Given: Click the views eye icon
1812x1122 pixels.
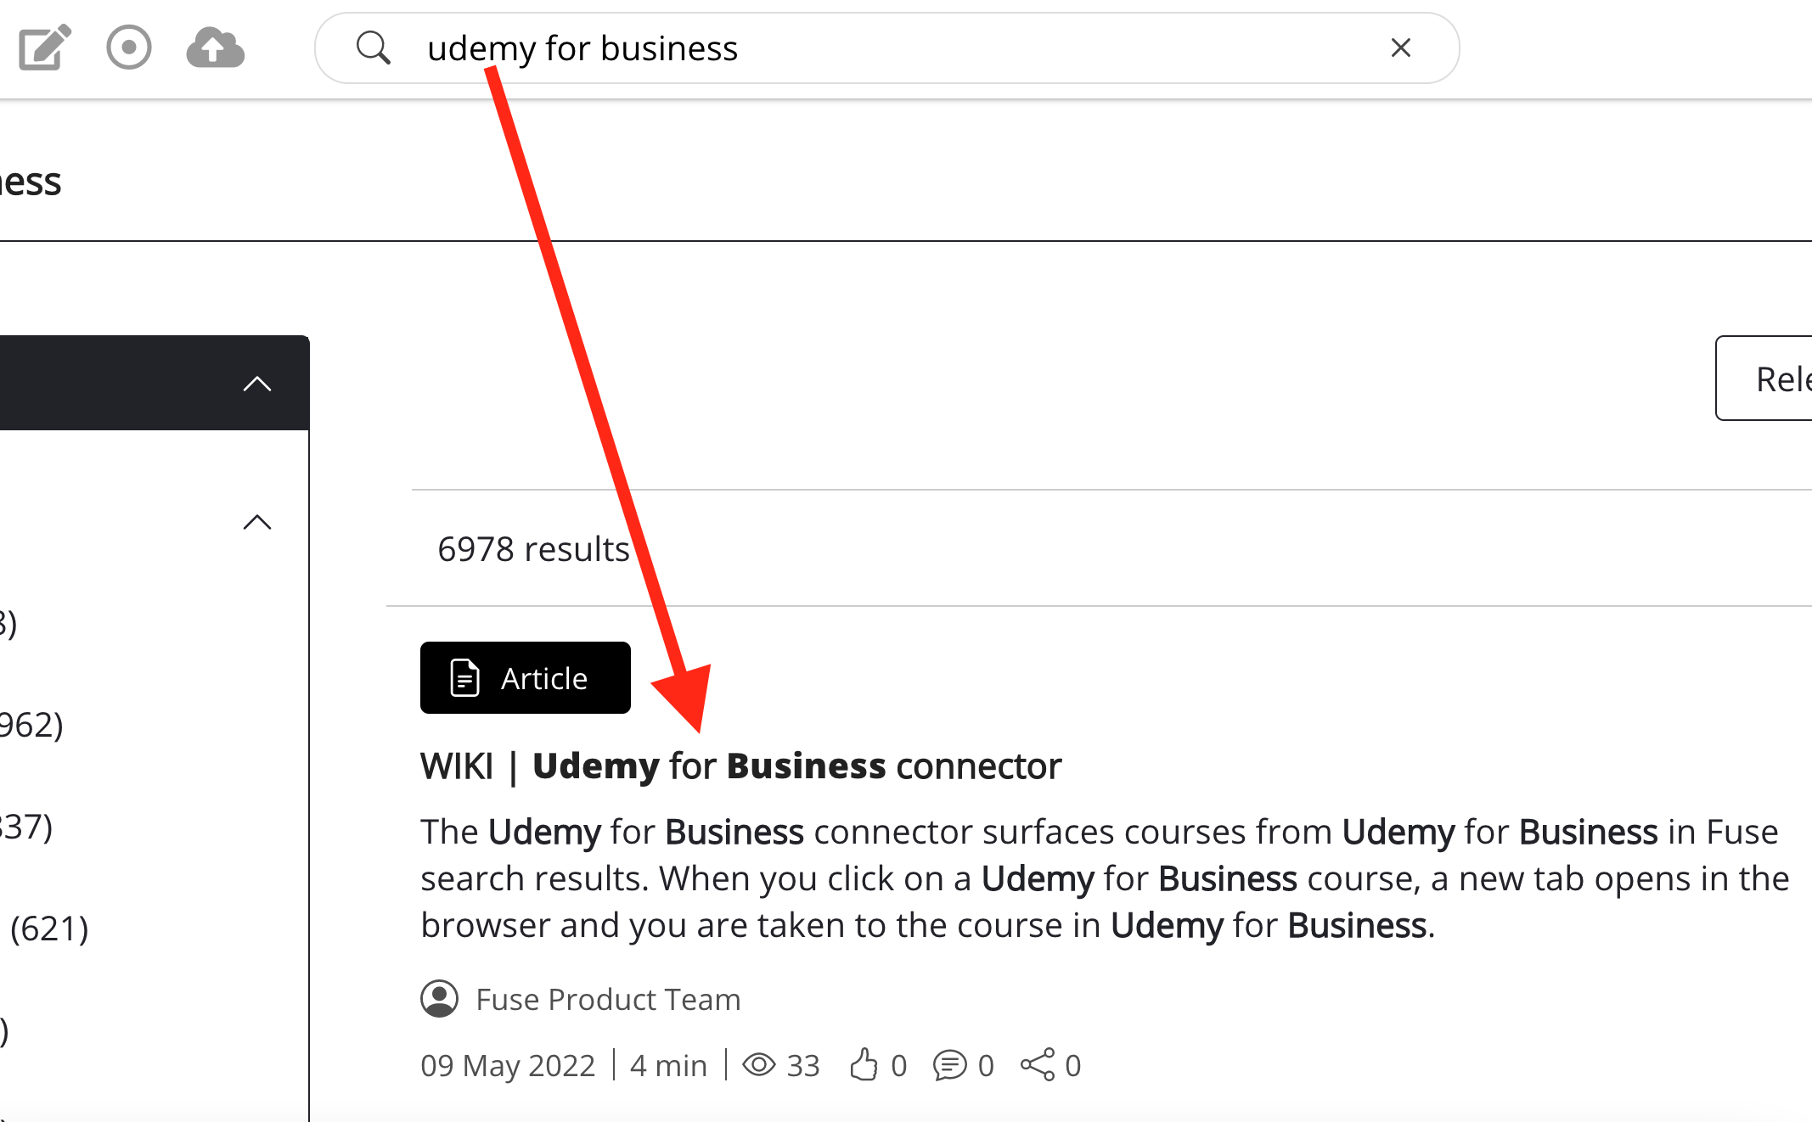Looking at the screenshot, I should click(x=759, y=1064).
